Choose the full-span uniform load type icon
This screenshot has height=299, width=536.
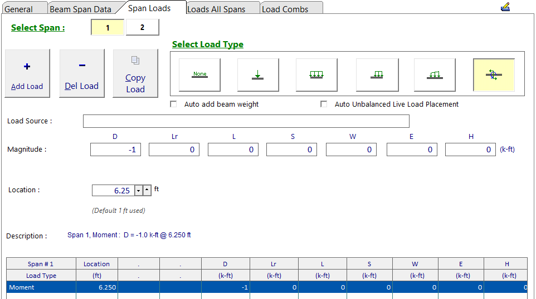coord(316,75)
